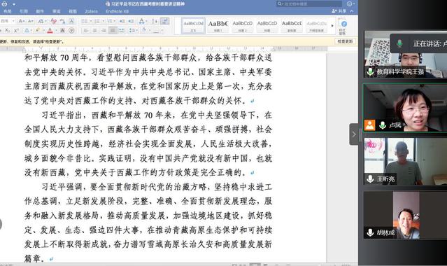The image size is (447, 266).
Task: Select the subscript formatting icon
Action: click(8, 30)
